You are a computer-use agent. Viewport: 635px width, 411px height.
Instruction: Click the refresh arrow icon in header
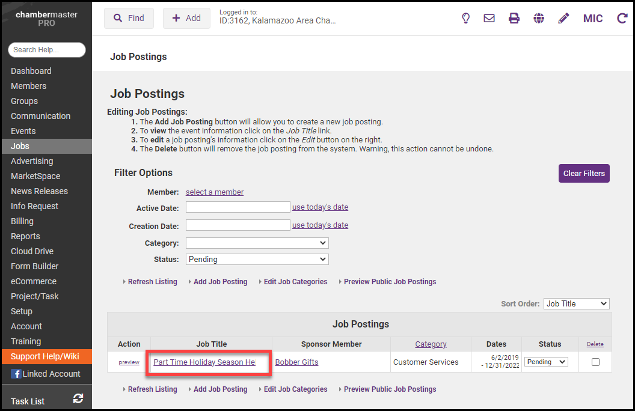tap(622, 19)
